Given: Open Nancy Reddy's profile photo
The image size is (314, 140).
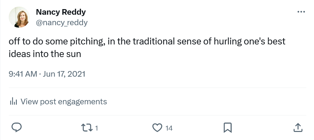Looking at the screenshot, I should point(20,17).
